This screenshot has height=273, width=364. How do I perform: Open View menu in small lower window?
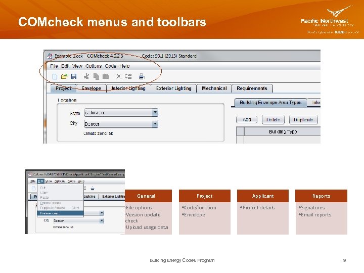point(49,181)
